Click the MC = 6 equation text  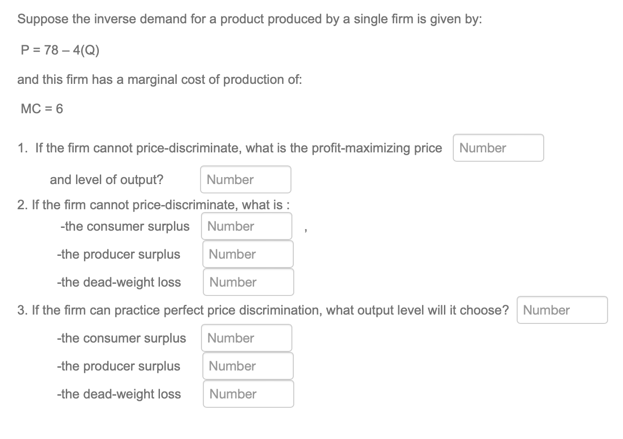(x=42, y=109)
